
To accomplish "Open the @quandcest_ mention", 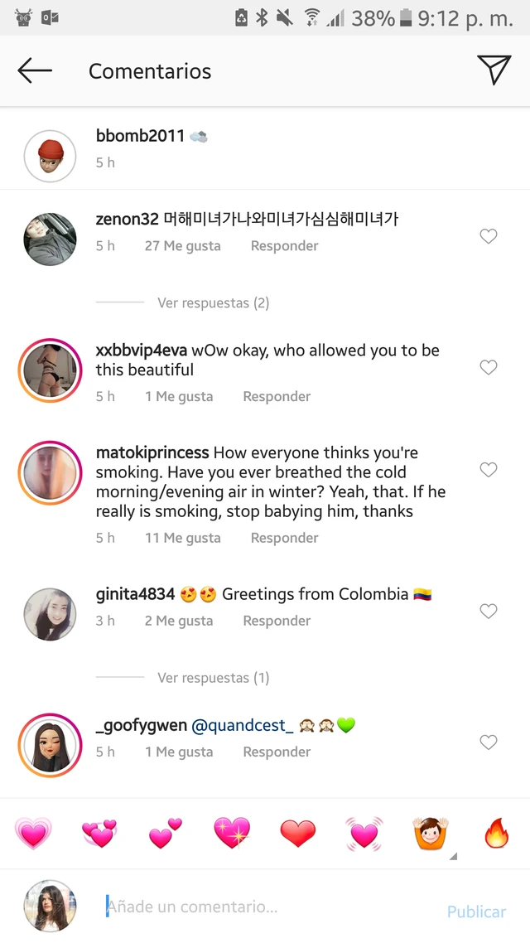I will (x=242, y=726).
